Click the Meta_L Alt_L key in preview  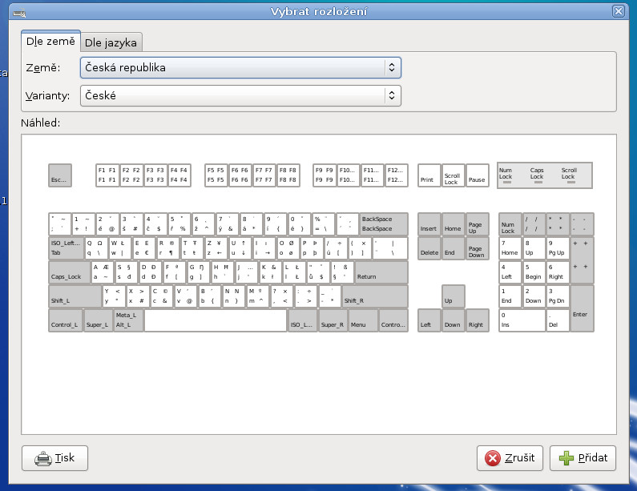point(128,320)
